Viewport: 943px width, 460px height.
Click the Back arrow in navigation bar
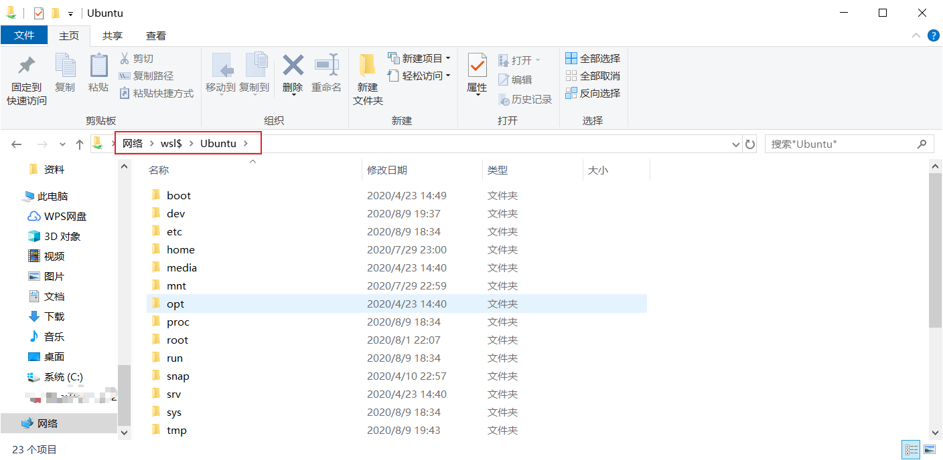(17, 144)
